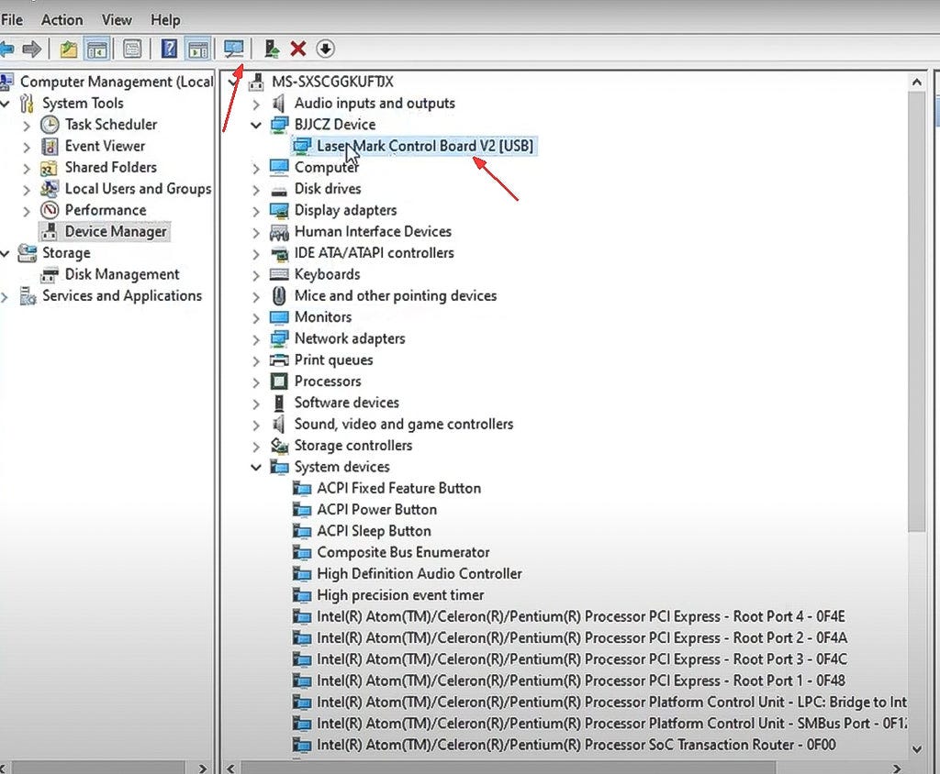Expand the Monitors category
Image resolution: width=940 pixels, height=774 pixels.
coord(256,318)
